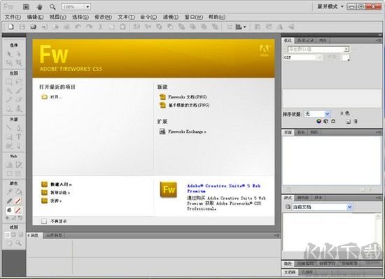Select the Magic Wand tool
Screen dimensions: 385x279
[x=9, y=91]
